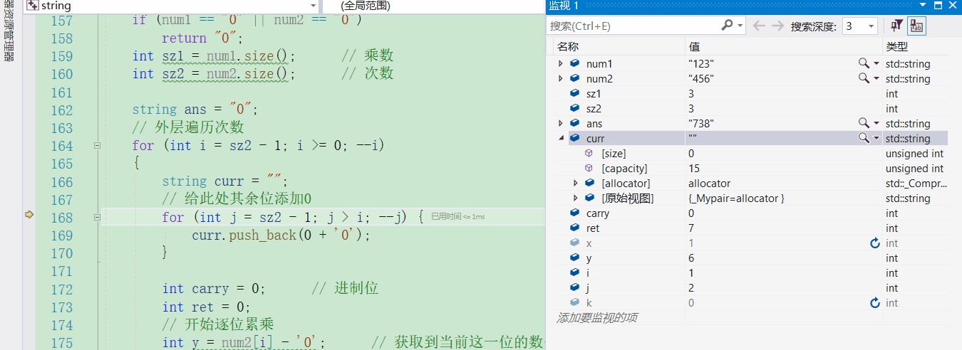Image resolution: width=962 pixels, height=350 pixels.
Task: Open the visualizer dropdown arrow for num1
Action: (876, 64)
